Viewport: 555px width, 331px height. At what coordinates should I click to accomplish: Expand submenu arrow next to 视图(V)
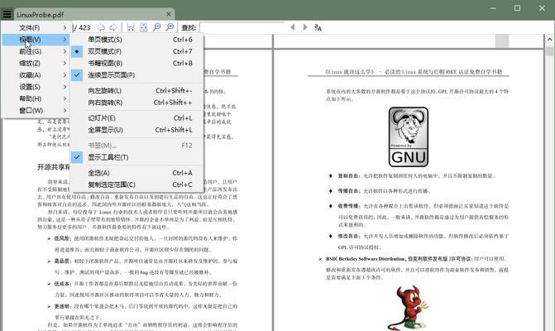65,39
